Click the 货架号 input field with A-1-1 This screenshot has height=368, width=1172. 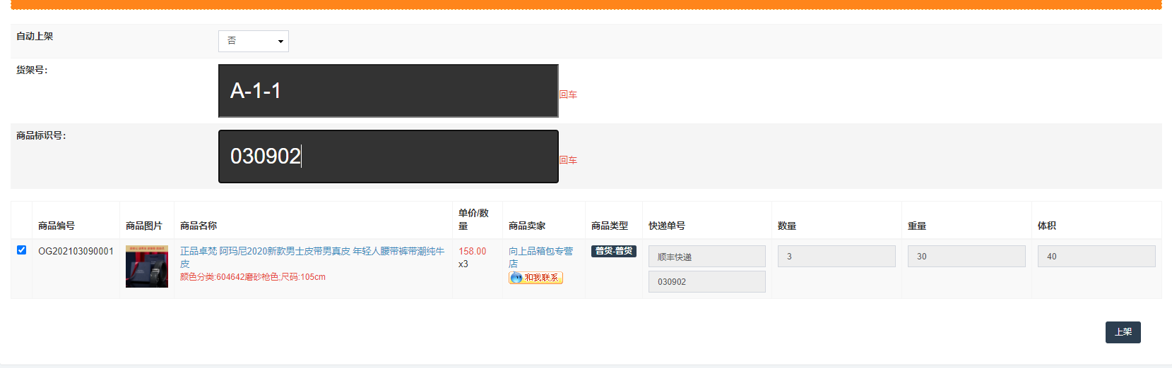(388, 91)
